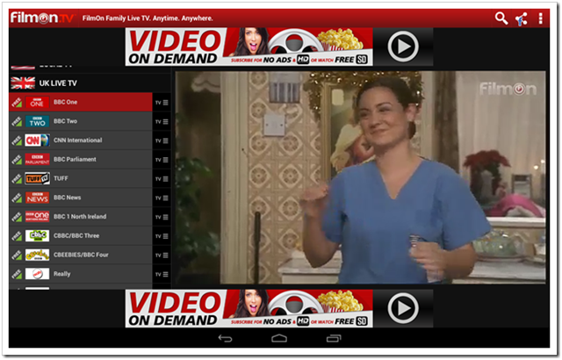The height and width of the screenshot is (360, 562).
Task: Tap the share icon in top bar
Action: [x=521, y=18]
